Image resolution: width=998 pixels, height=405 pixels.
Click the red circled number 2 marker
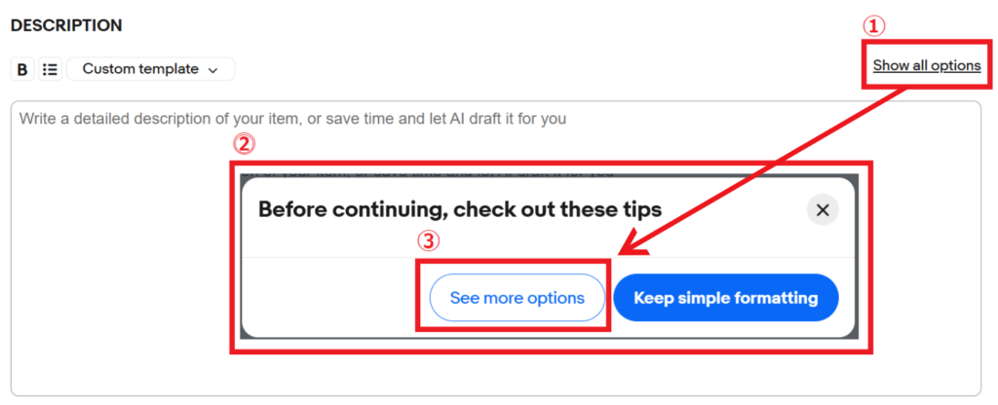point(244,145)
